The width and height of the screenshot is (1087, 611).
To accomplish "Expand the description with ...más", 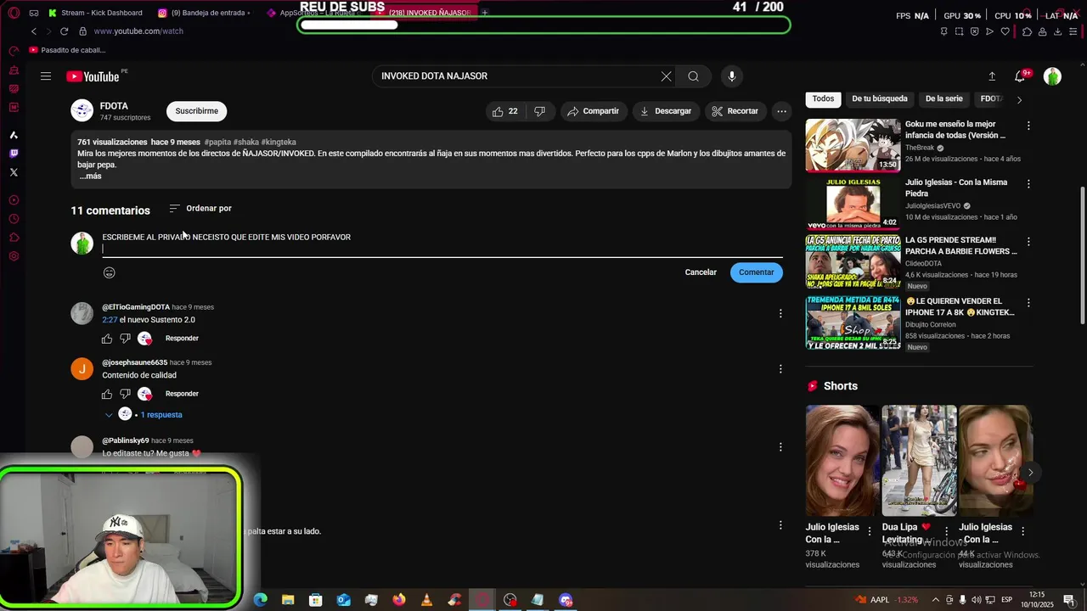I will coord(91,176).
